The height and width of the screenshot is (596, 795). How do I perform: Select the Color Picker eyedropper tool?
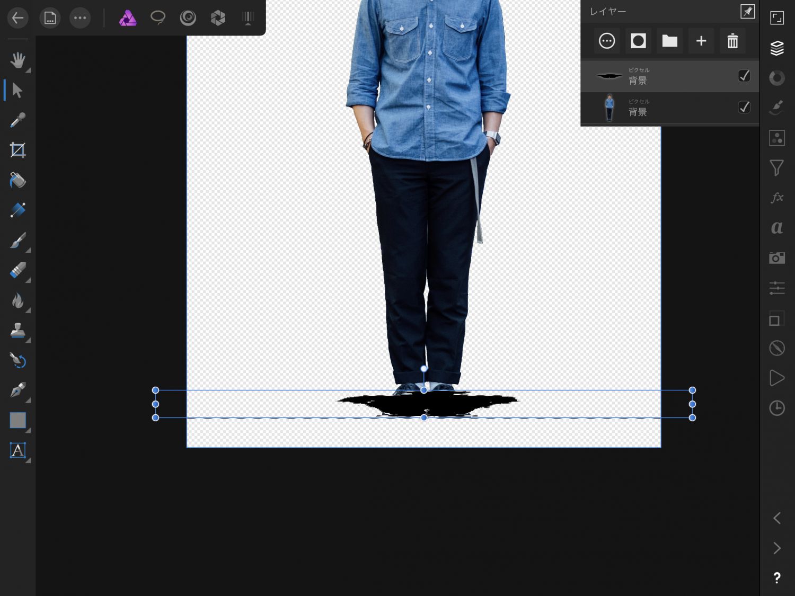17,121
